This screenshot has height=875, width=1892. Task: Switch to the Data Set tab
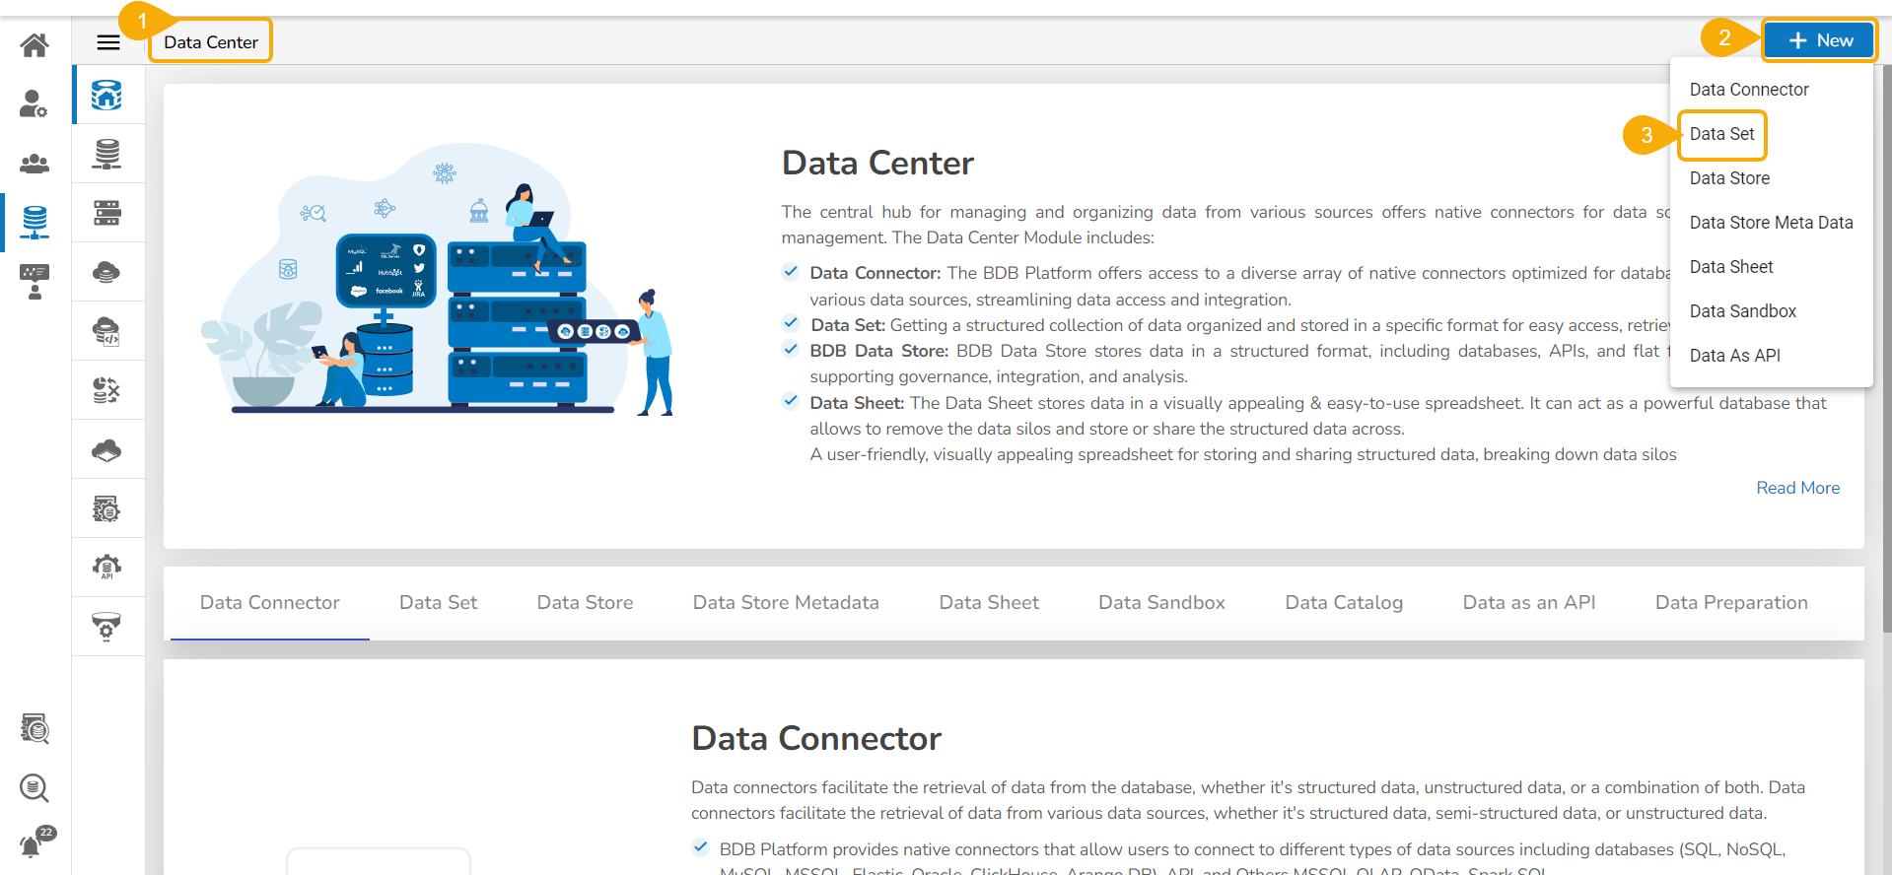(439, 603)
